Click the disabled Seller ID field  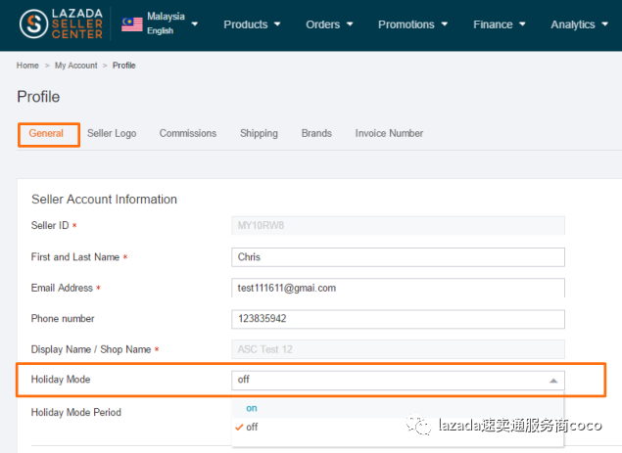pyautogui.click(x=398, y=225)
